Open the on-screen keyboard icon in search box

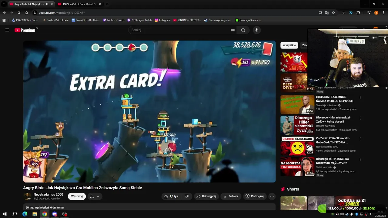click(232, 30)
